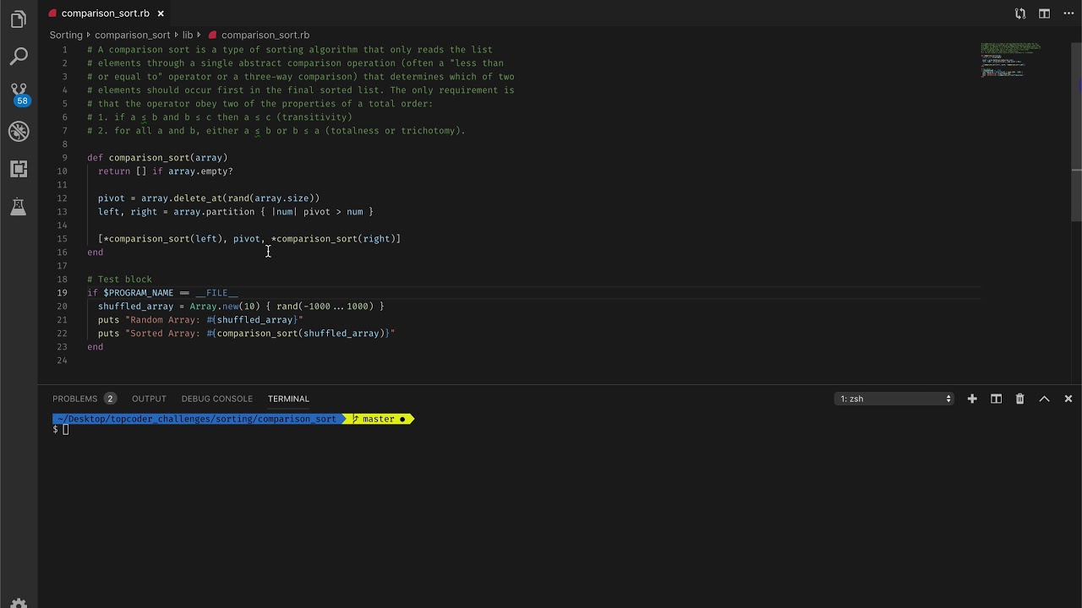The height and width of the screenshot is (608, 1082).
Task: Close the comparison_sort.rb tab
Action: point(161,14)
